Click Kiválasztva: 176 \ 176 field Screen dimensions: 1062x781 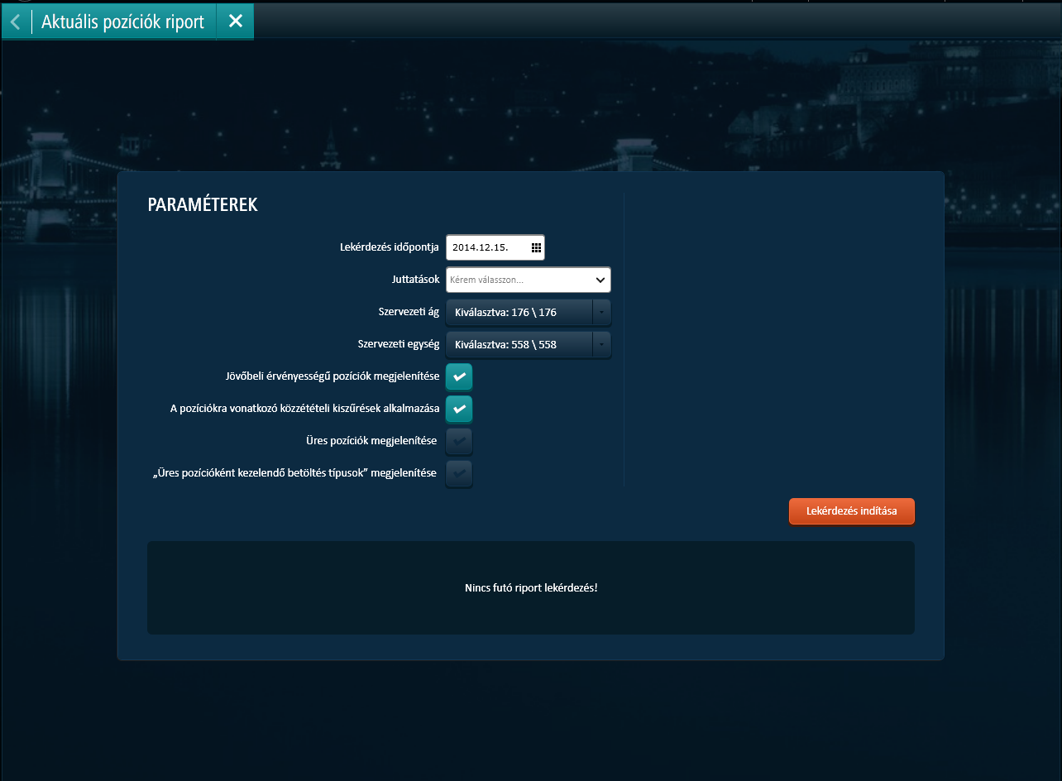tap(519, 312)
